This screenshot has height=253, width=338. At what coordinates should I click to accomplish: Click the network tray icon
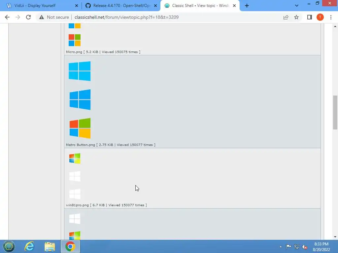297,247
